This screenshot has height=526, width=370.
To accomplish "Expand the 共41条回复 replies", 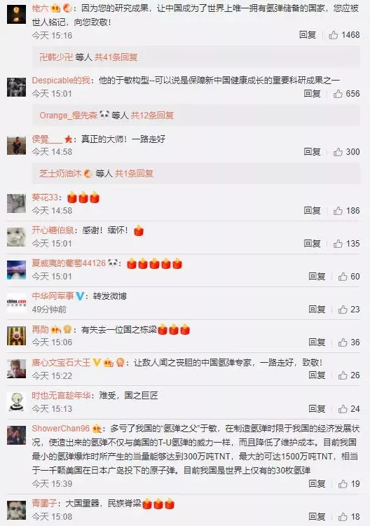I will (x=116, y=57).
